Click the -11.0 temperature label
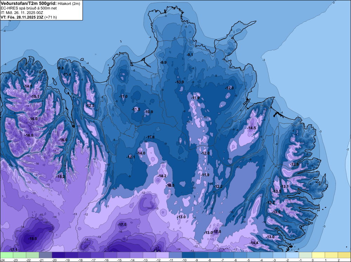 coord(123,96)
